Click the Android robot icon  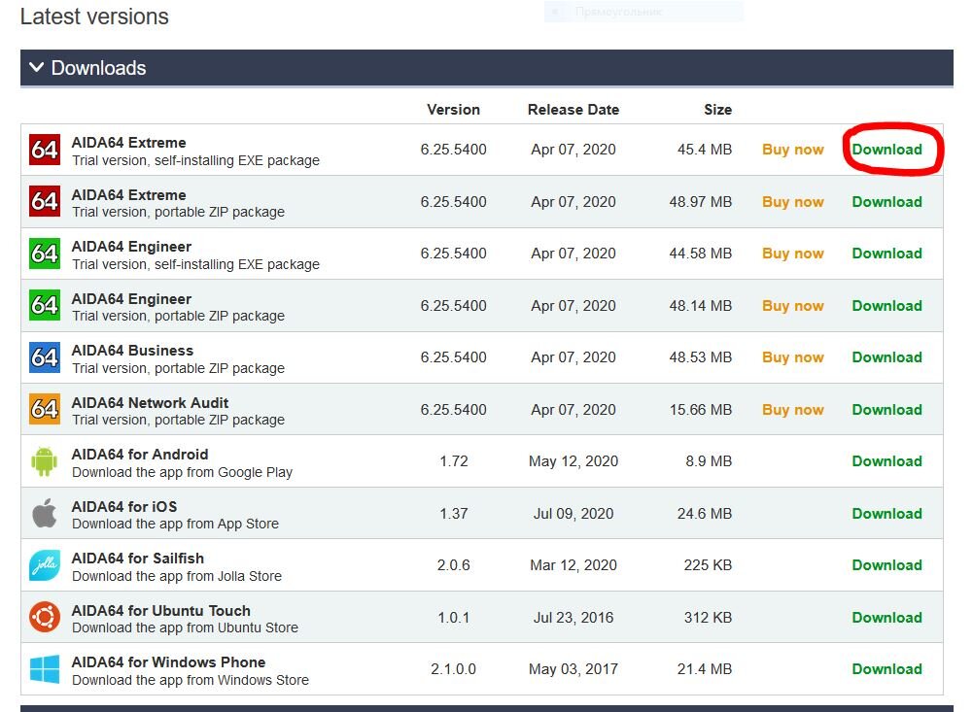[x=44, y=461]
